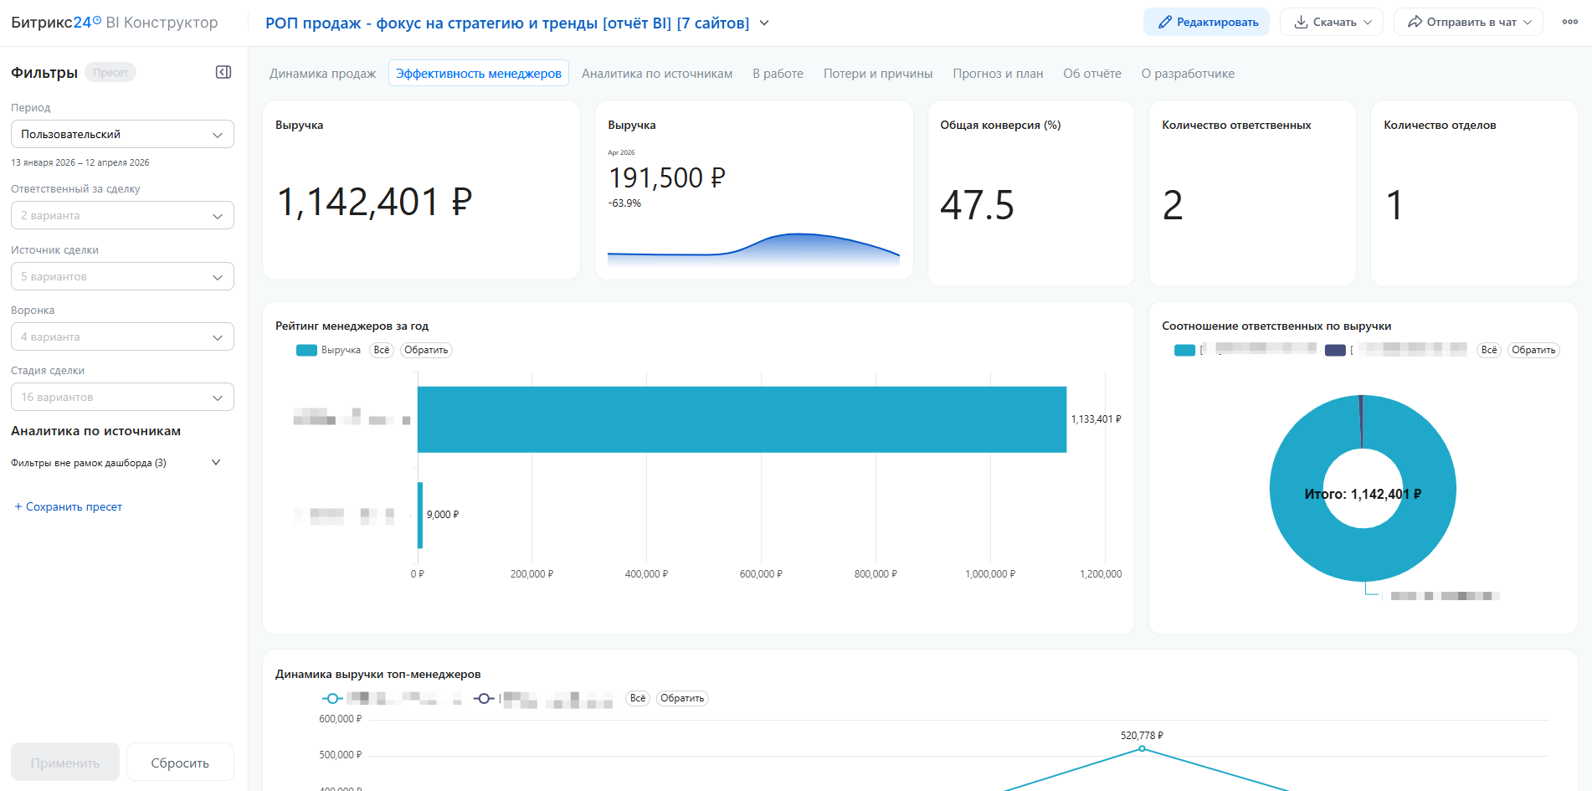Click the pencil icon on Редактировать
Viewport: 1592px width, 791px height.
(1164, 23)
